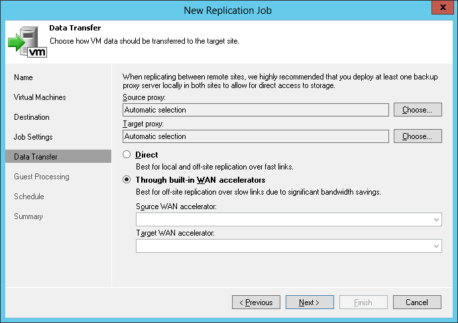Open the Summary step

[x=29, y=216]
